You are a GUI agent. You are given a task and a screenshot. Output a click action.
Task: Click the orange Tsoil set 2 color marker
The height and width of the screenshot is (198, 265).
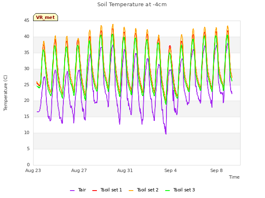(131, 191)
